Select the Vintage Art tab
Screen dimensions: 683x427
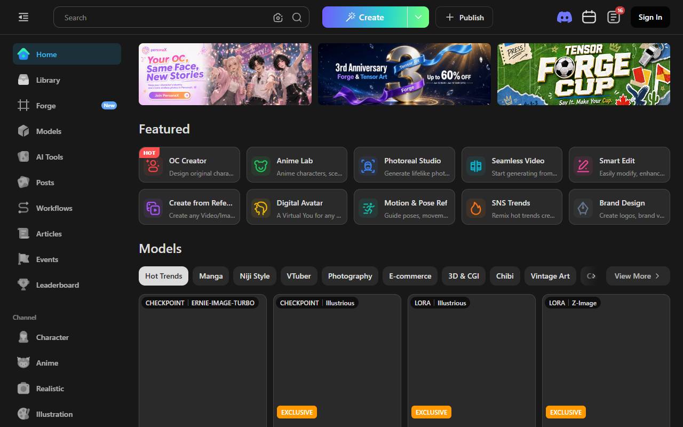click(550, 276)
